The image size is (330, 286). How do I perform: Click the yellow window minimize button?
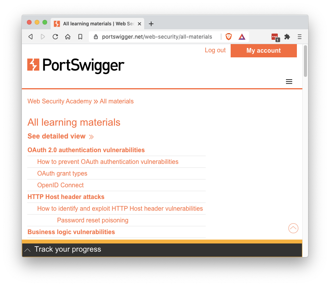[x=37, y=22]
